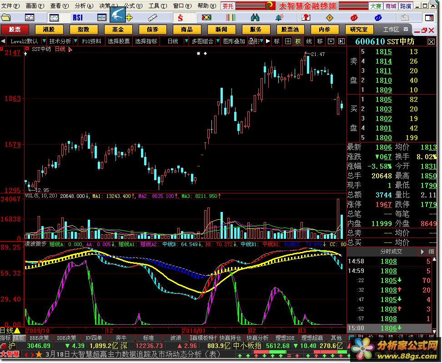Click the skip-to-end icon in chart bar

(x=342, y=41)
